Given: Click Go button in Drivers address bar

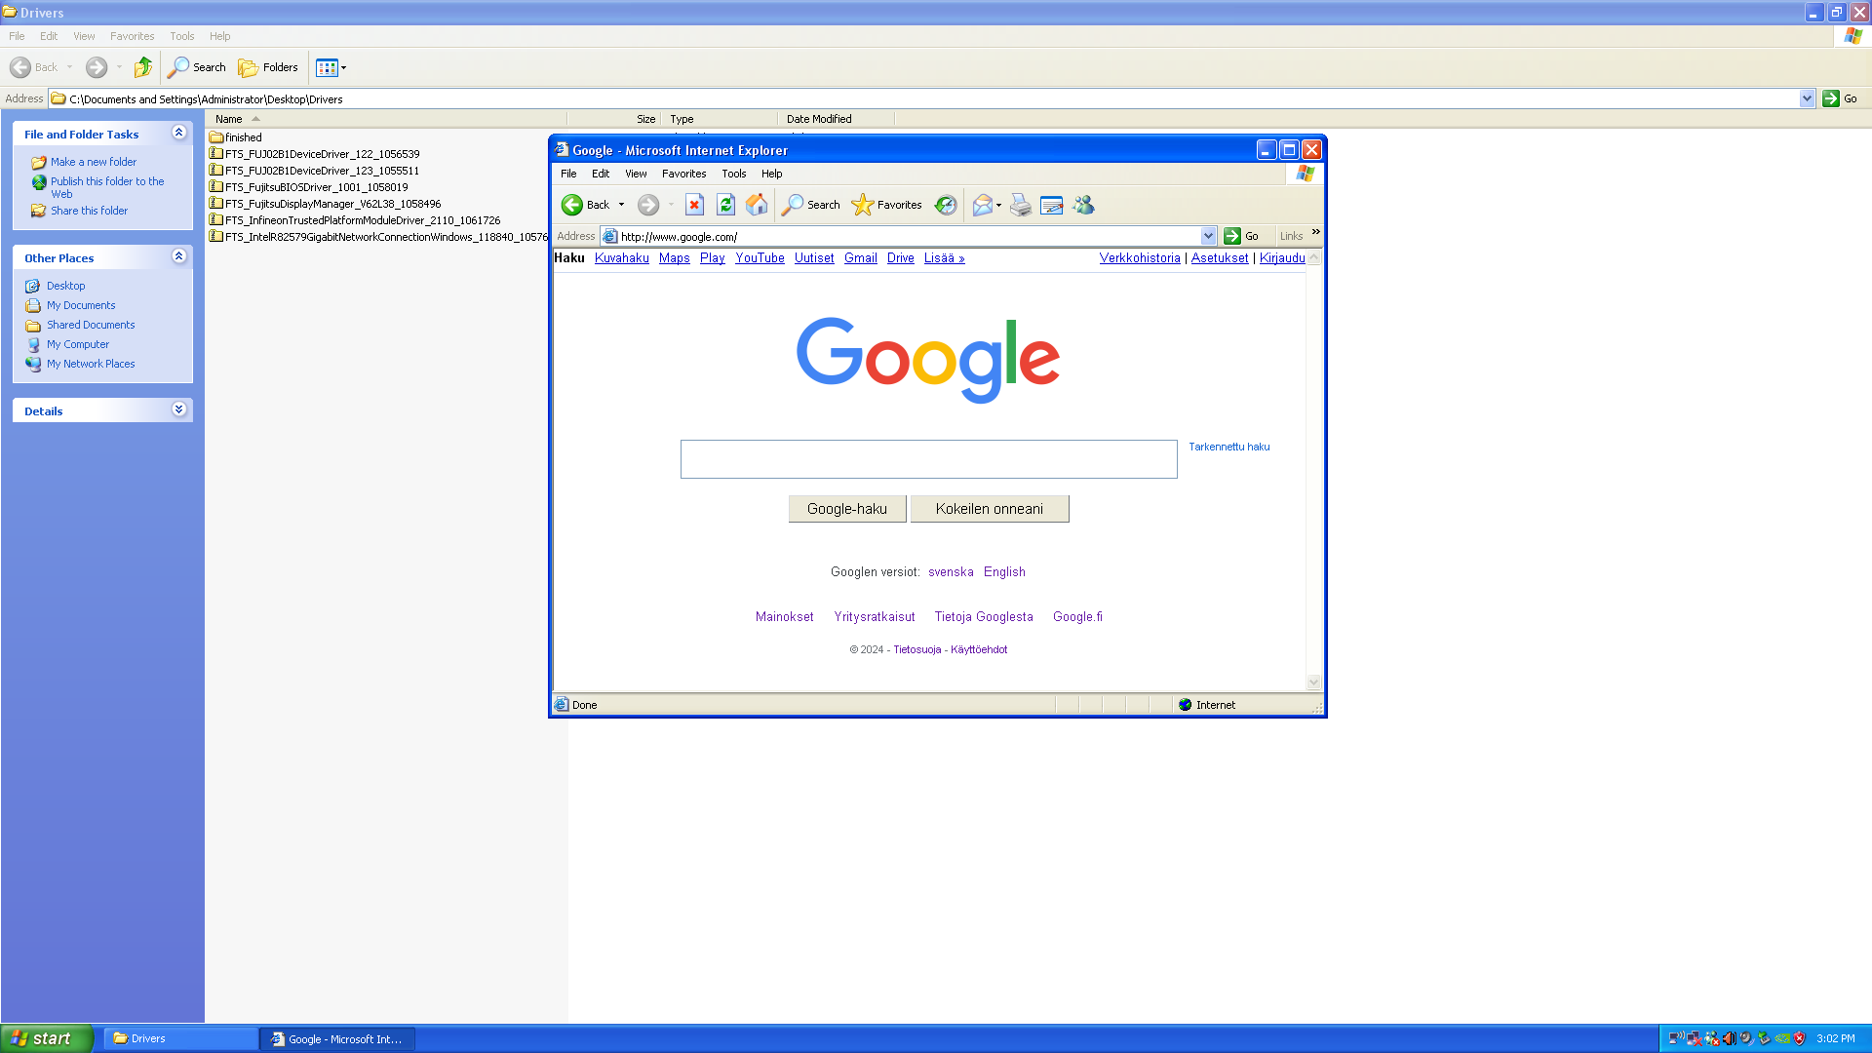Looking at the screenshot, I should point(1840,98).
